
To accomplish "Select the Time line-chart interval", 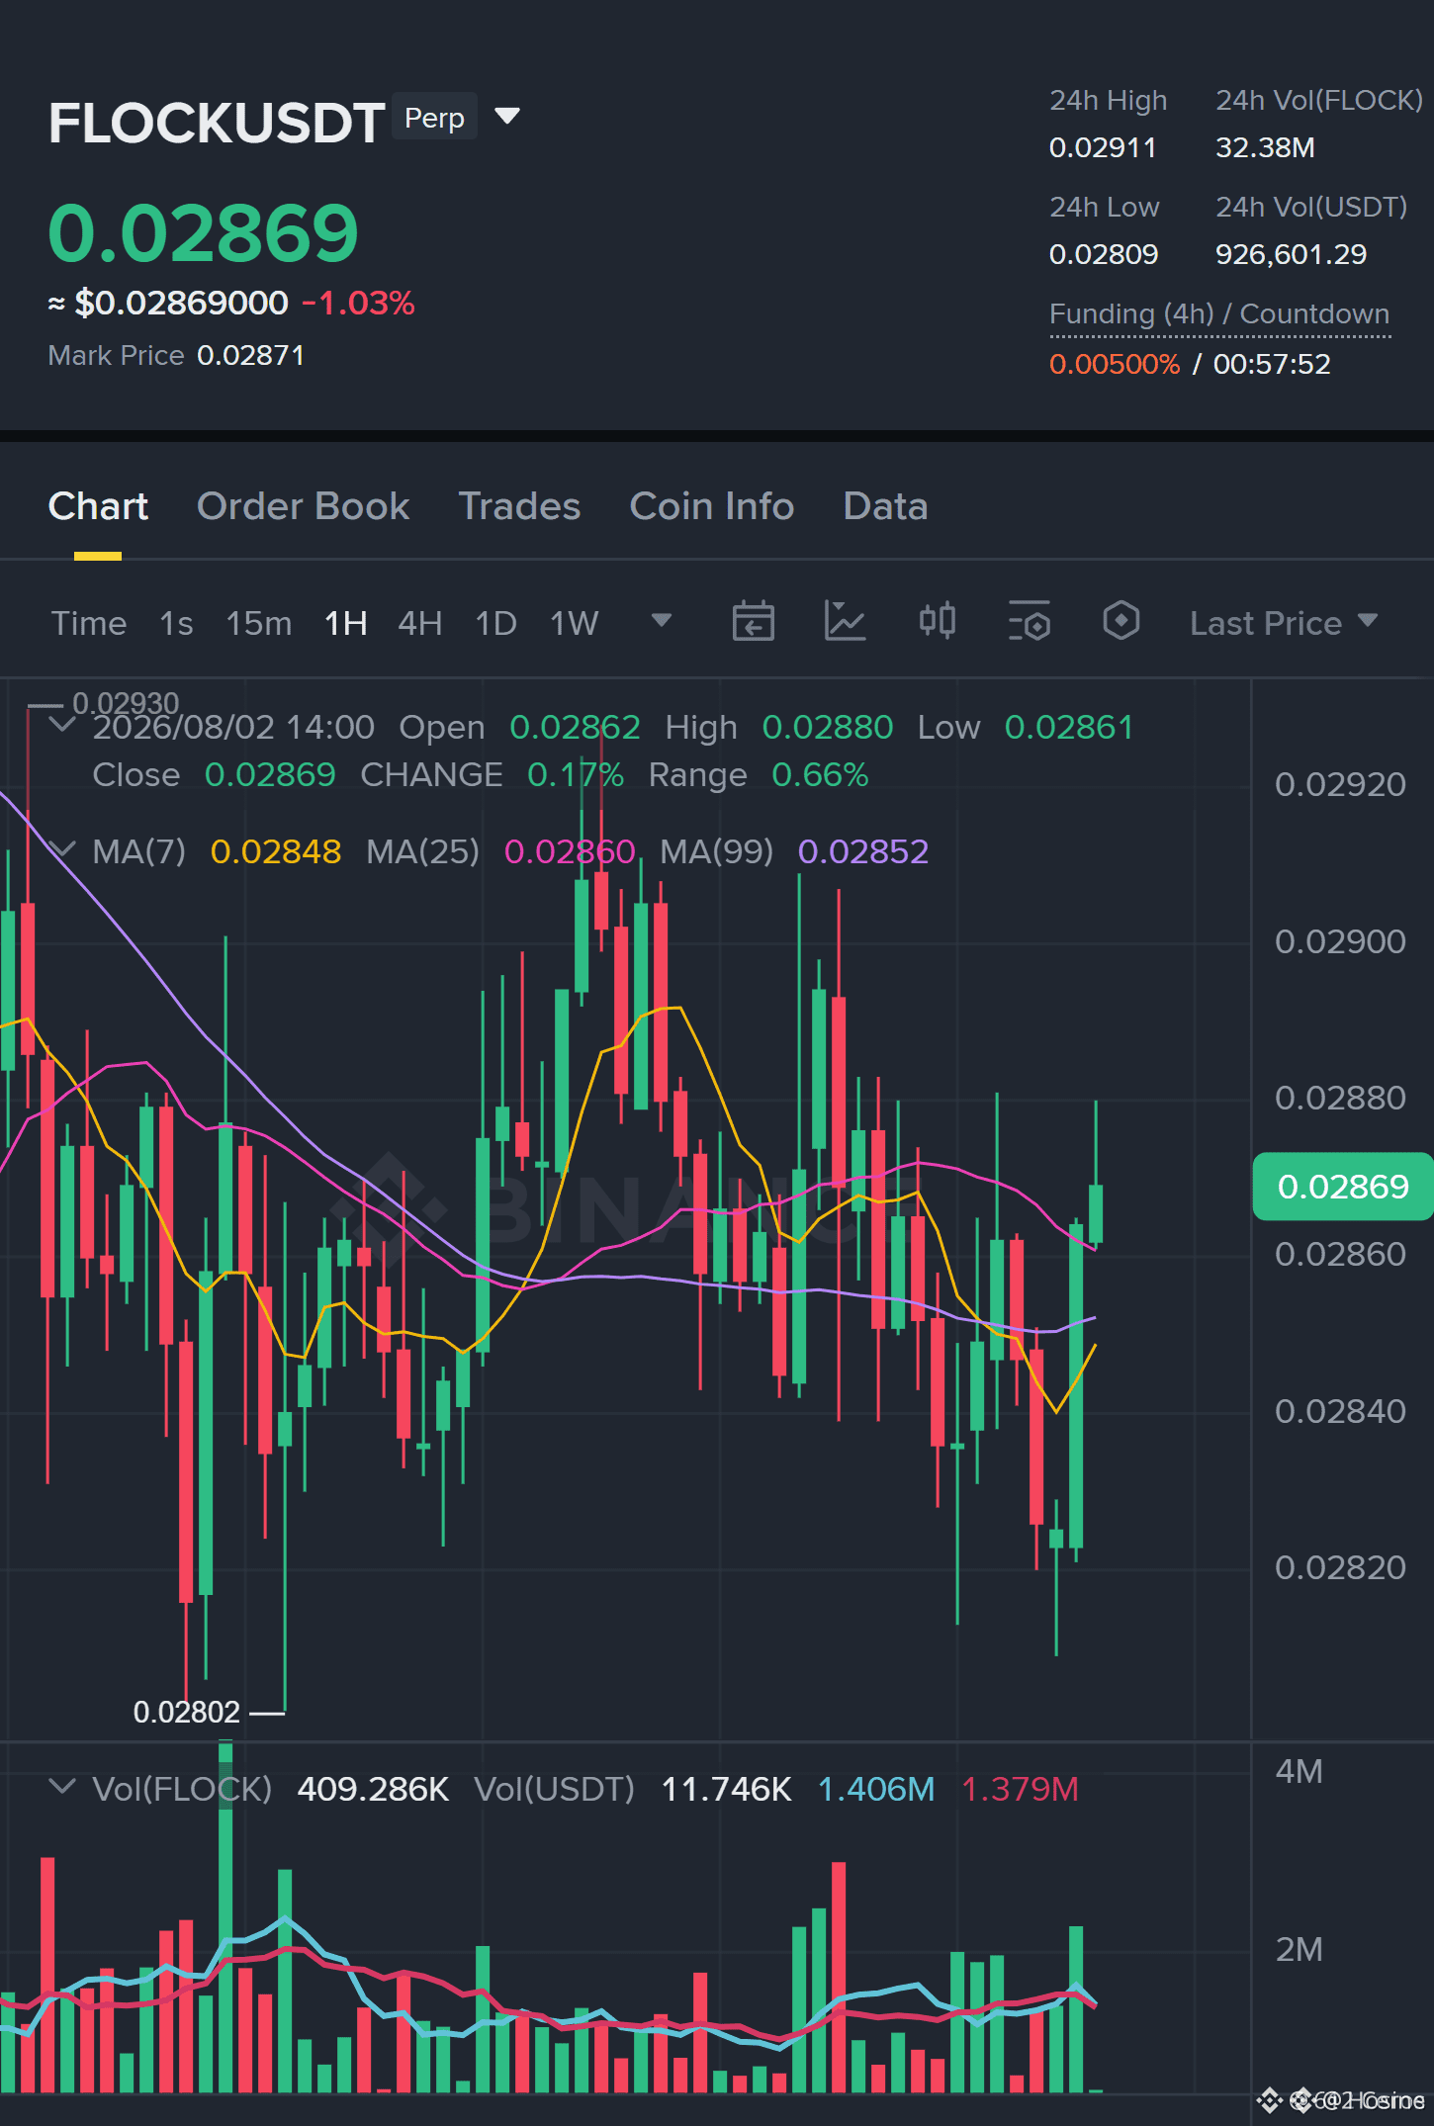I will tap(89, 623).
